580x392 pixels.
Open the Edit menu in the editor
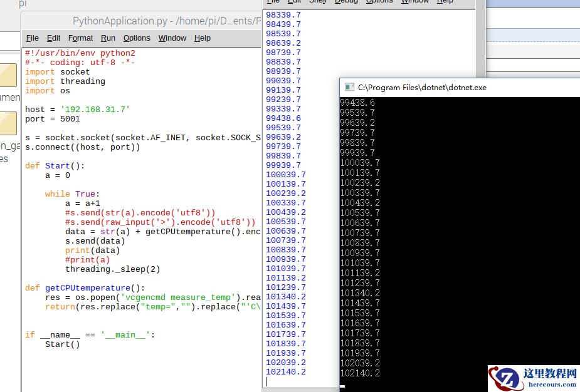coord(54,38)
